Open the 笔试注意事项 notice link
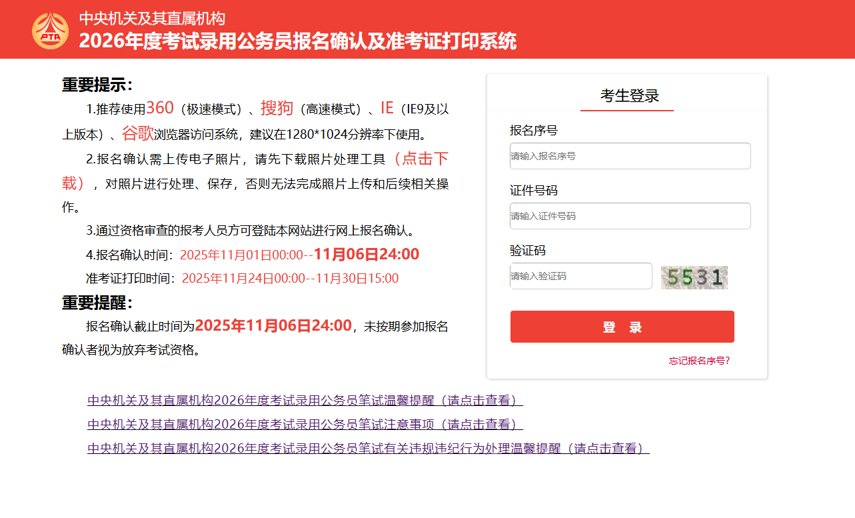Viewport: 855px width, 518px height. [305, 424]
